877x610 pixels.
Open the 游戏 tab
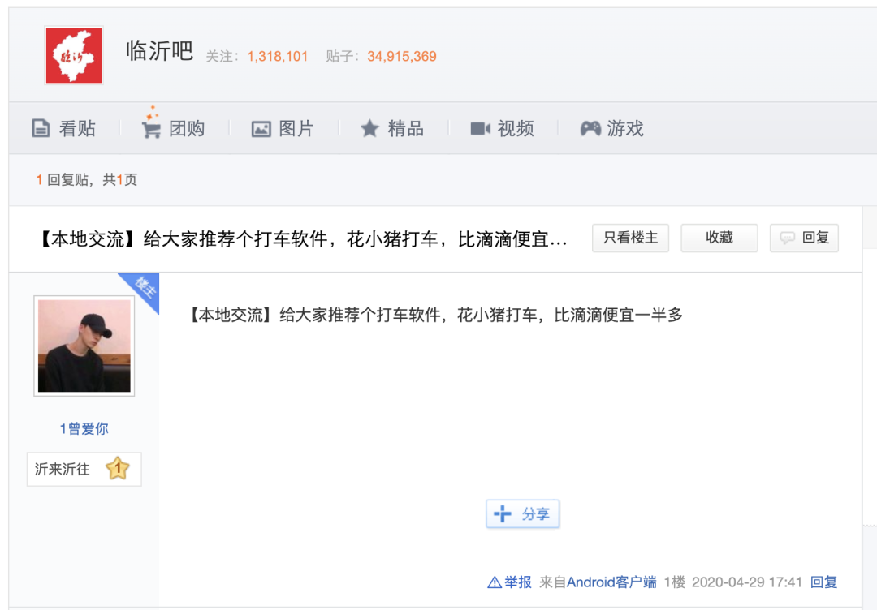(x=612, y=128)
